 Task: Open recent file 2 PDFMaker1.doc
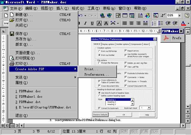44,96
